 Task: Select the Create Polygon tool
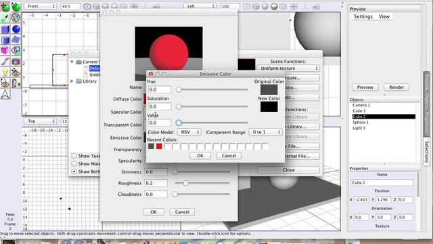pyautogui.click(x=16, y=50)
